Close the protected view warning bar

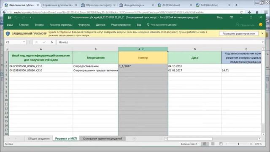tap(262, 33)
